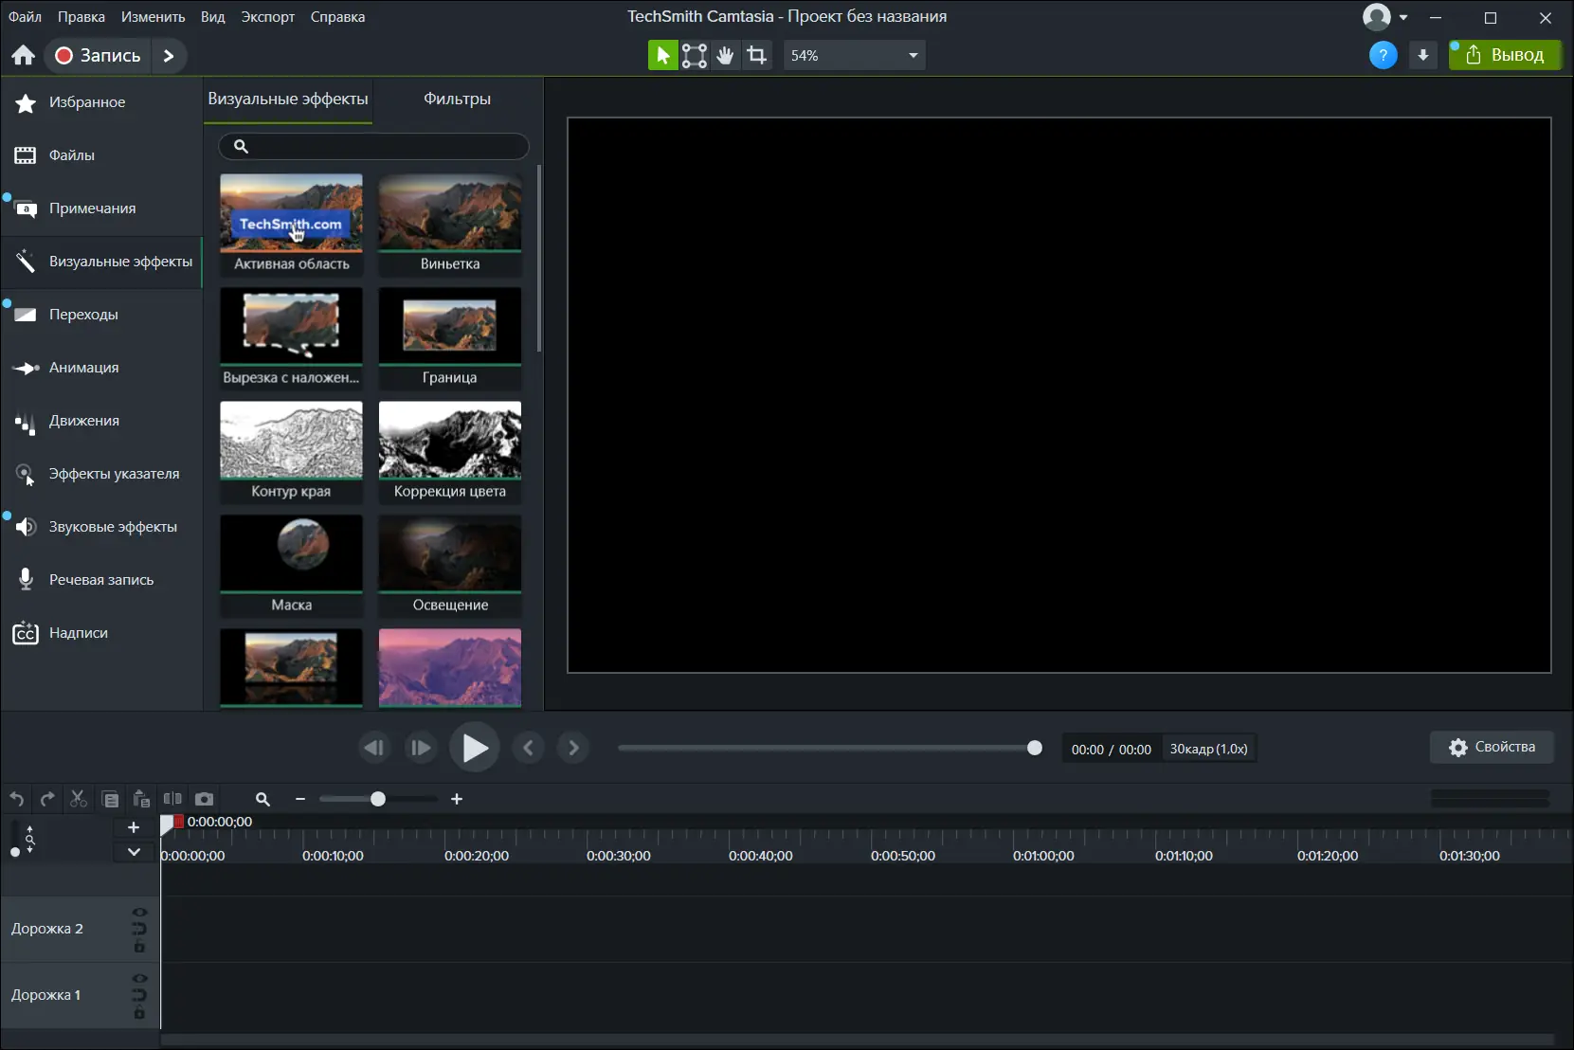Toggle the lock on Дорожка 1
This screenshot has height=1050, width=1574.
pyautogui.click(x=139, y=1013)
